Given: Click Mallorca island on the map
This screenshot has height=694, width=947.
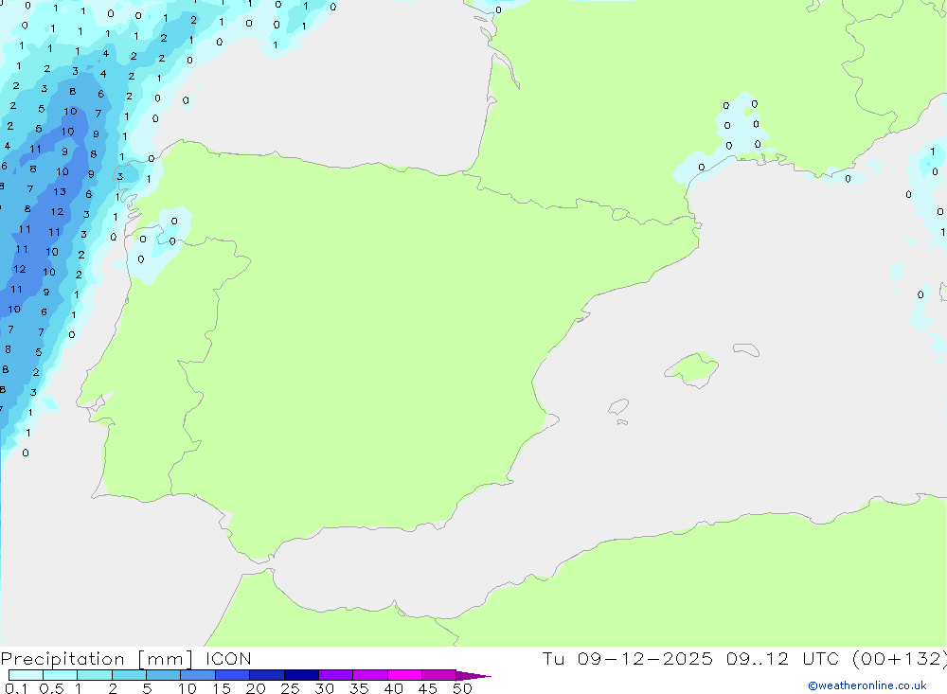Looking at the screenshot, I should [x=693, y=368].
